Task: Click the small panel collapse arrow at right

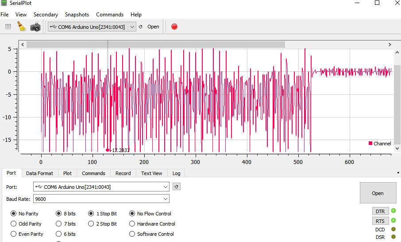Action: (x=398, y=173)
